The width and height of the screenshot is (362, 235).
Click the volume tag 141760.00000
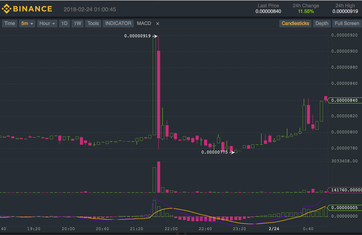(345, 190)
